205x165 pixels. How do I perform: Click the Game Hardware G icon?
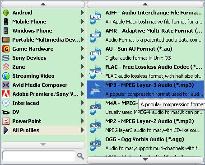pos(6,49)
